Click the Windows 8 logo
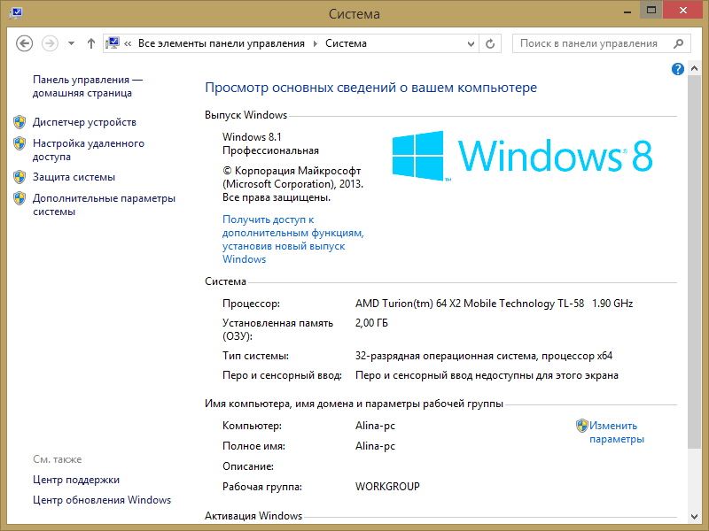 [x=522, y=156]
